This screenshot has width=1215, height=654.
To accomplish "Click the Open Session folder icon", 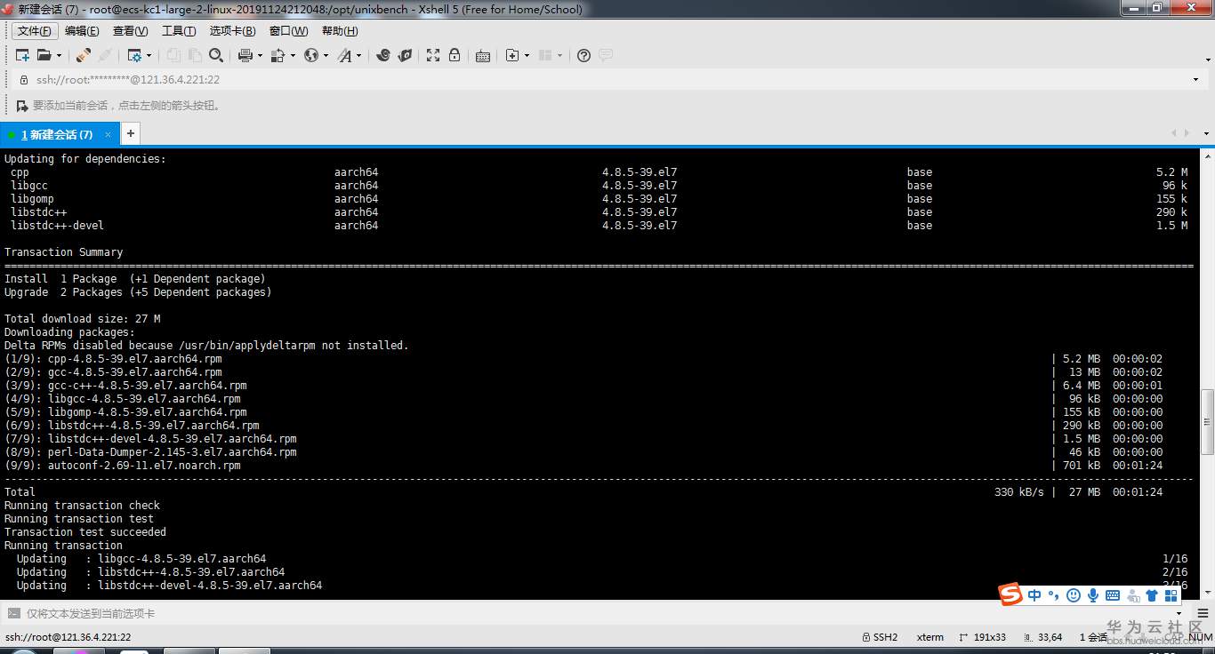I will point(43,55).
